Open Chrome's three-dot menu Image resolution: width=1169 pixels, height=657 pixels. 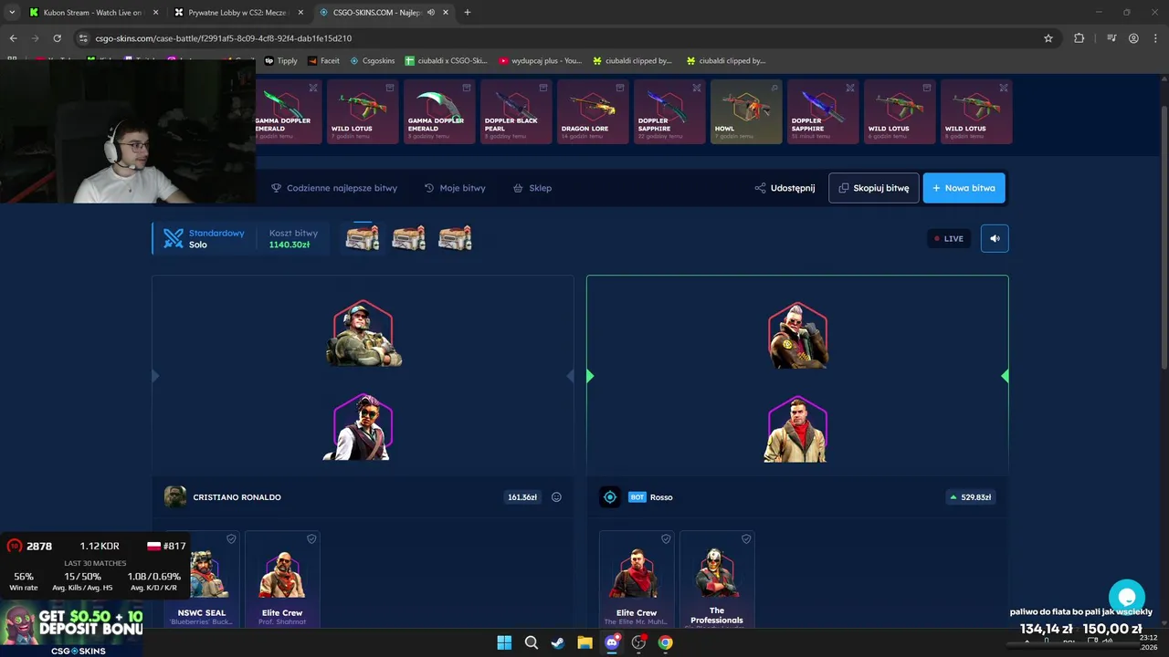point(1155,38)
